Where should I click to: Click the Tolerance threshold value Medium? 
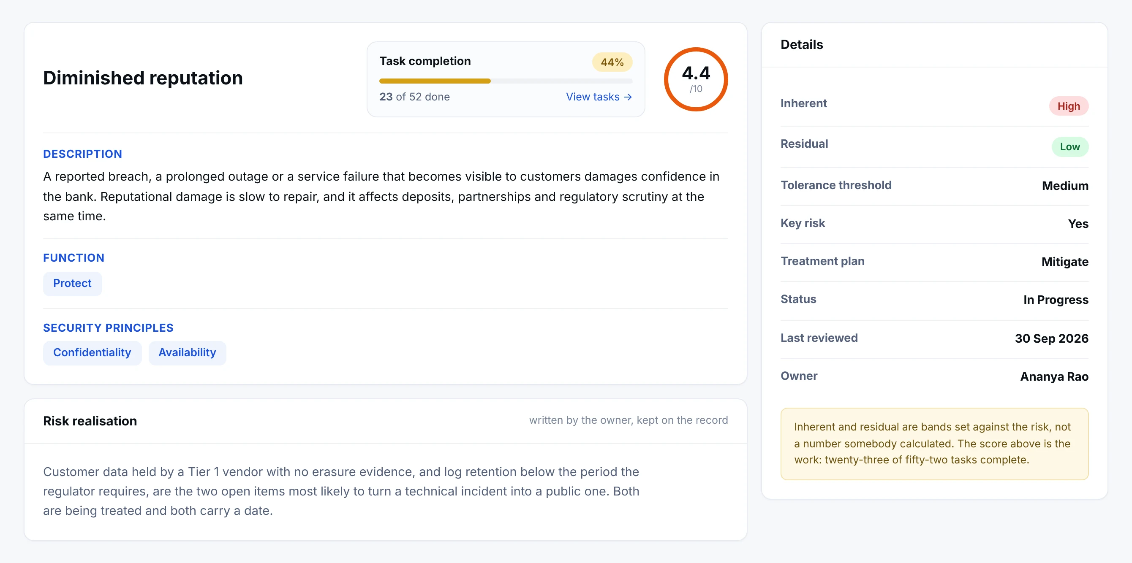tap(1065, 186)
